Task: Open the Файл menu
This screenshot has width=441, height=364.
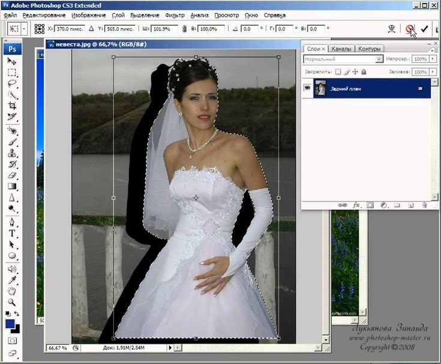Action: (10, 15)
